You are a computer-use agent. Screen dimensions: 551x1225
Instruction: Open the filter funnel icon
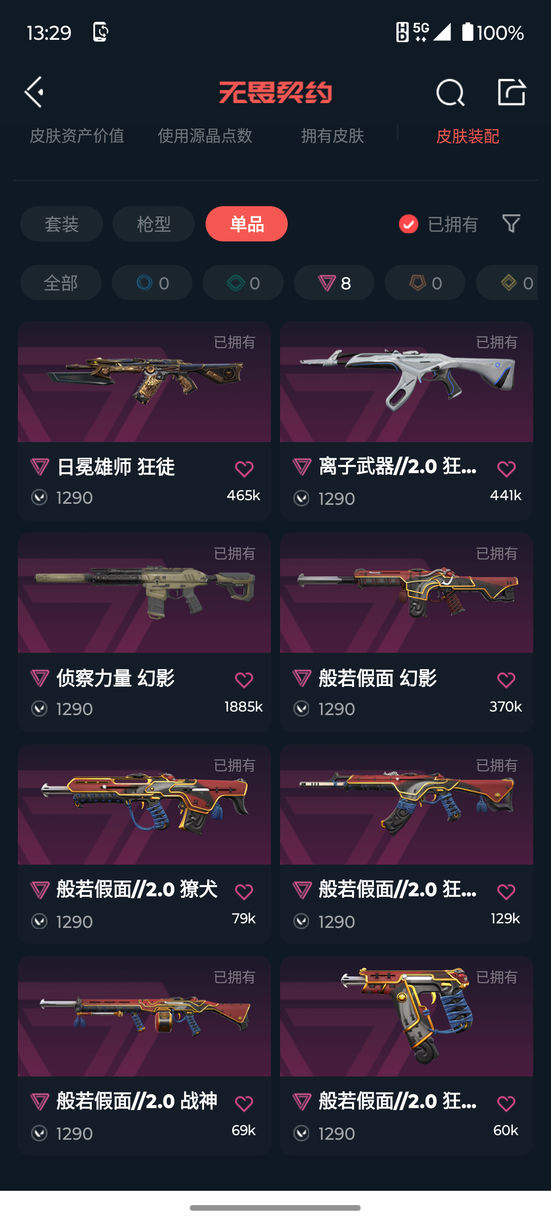(511, 224)
